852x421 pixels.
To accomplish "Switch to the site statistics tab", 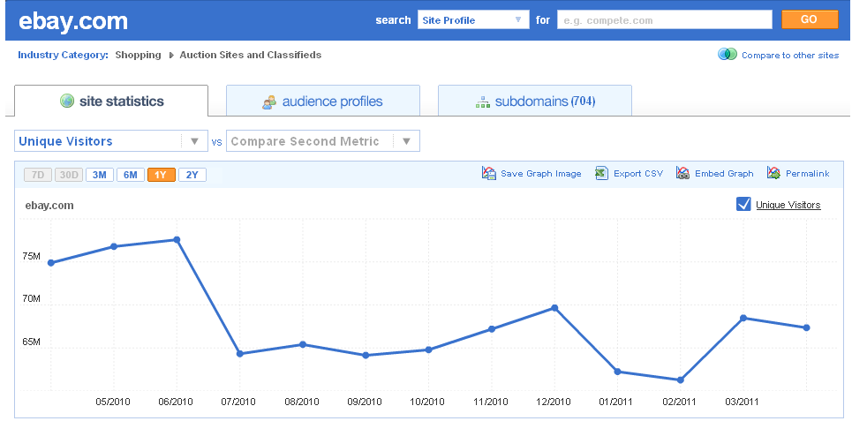I will coord(111,101).
